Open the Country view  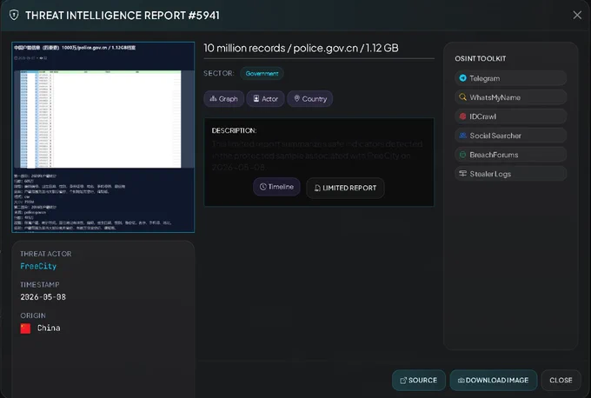[x=309, y=99]
